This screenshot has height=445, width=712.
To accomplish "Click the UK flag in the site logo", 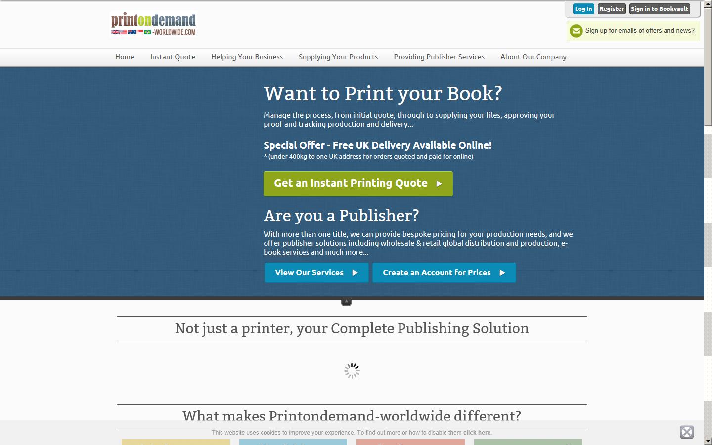I will (115, 32).
